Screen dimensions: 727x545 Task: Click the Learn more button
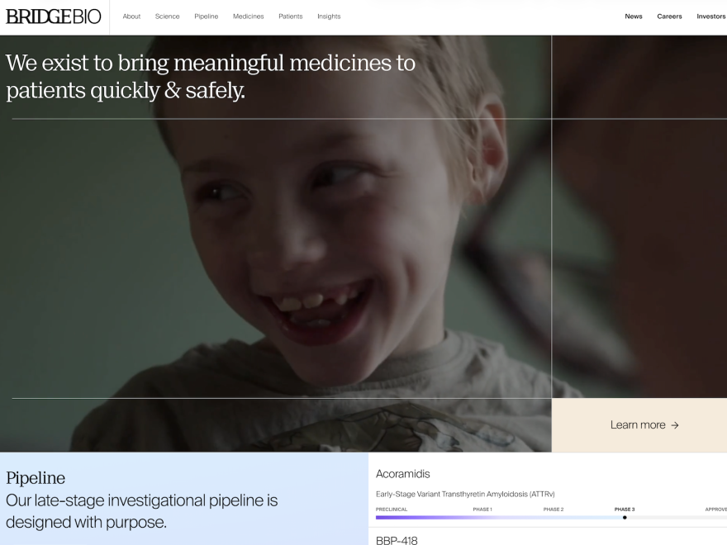pyautogui.click(x=639, y=425)
